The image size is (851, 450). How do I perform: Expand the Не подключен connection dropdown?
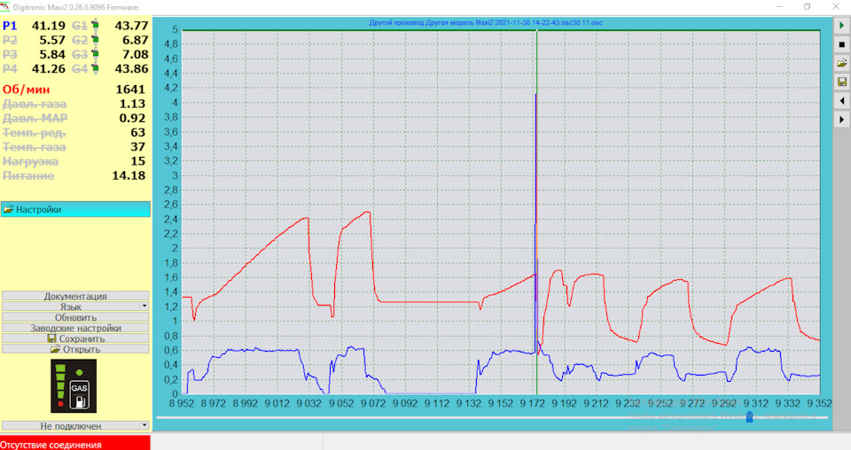pos(75,425)
